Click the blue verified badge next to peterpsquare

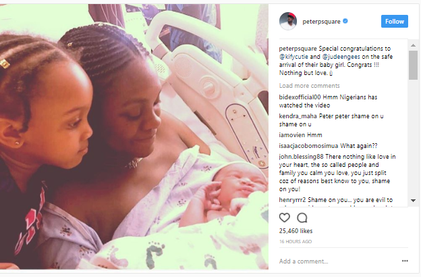345,21
